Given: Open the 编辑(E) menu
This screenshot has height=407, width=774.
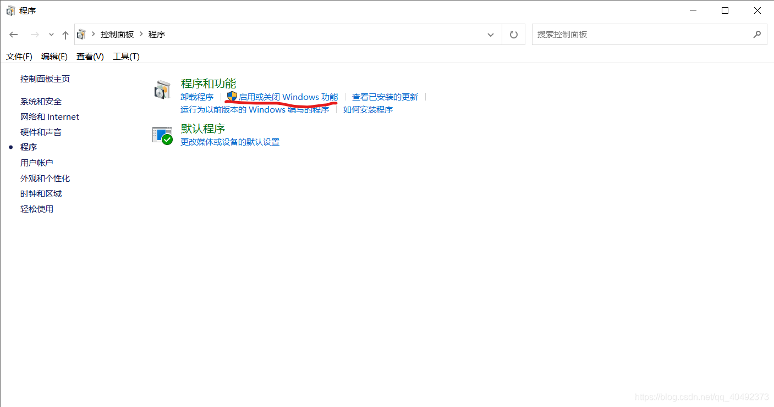Looking at the screenshot, I should pyautogui.click(x=54, y=57).
